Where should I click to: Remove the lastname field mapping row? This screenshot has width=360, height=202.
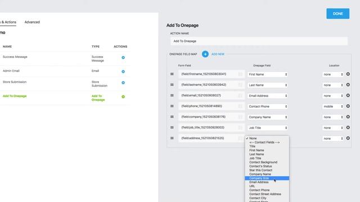click(348, 85)
